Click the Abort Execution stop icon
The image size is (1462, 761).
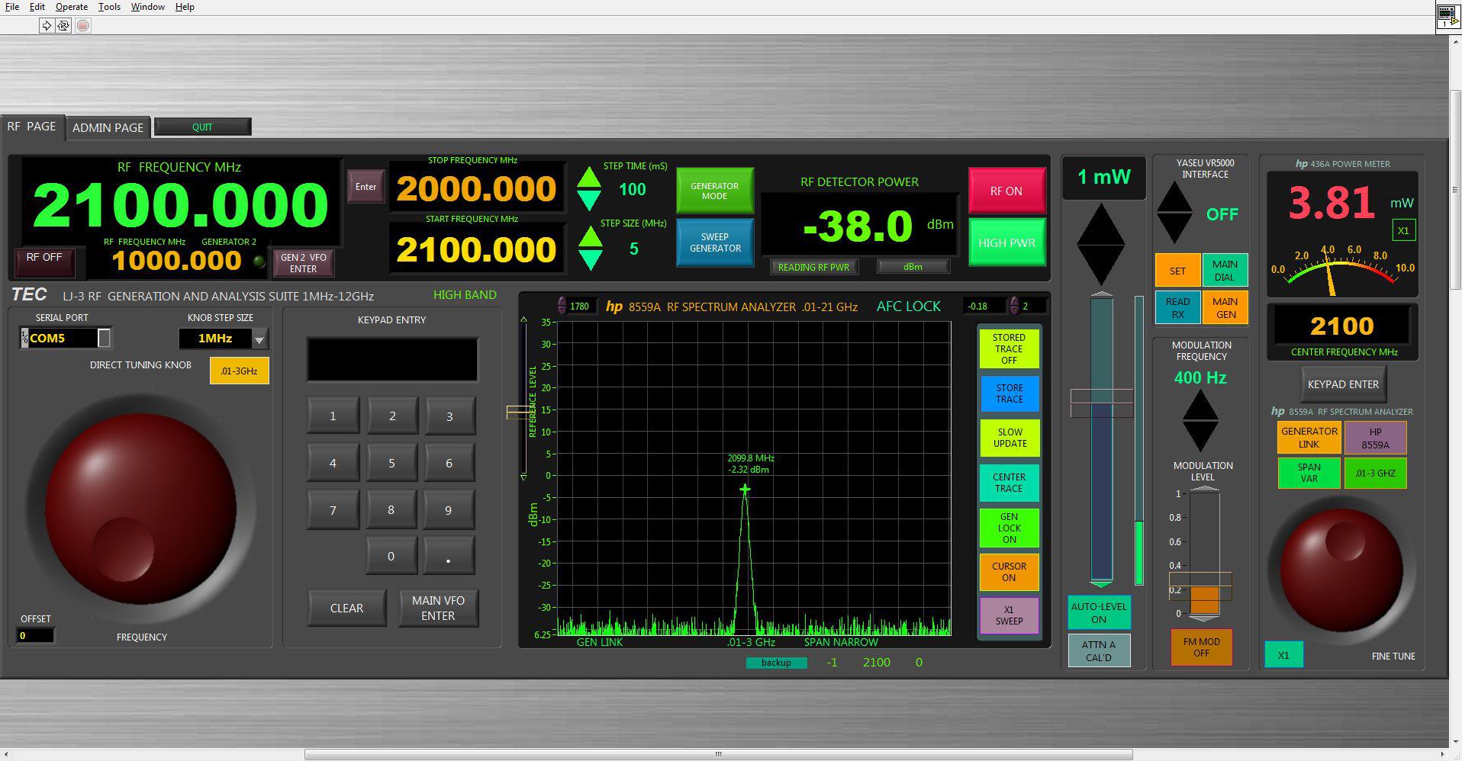(83, 25)
